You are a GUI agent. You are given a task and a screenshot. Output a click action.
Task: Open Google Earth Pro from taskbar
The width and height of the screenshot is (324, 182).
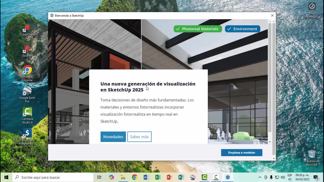tap(193, 177)
